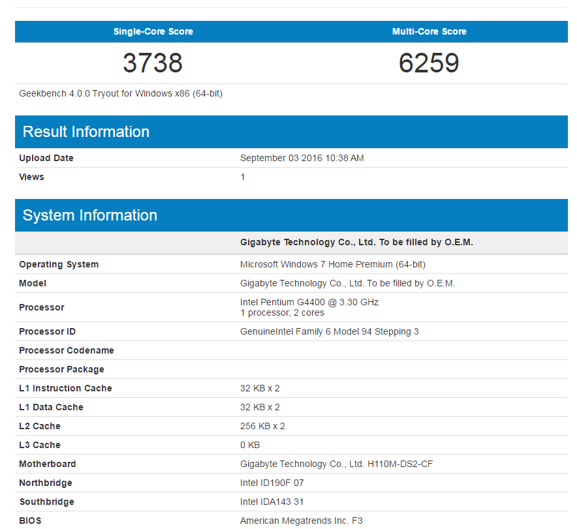The width and height of the screenshot is (577, 529).
Task: Select the single-core score value 3738
Action: pos(153,63)
